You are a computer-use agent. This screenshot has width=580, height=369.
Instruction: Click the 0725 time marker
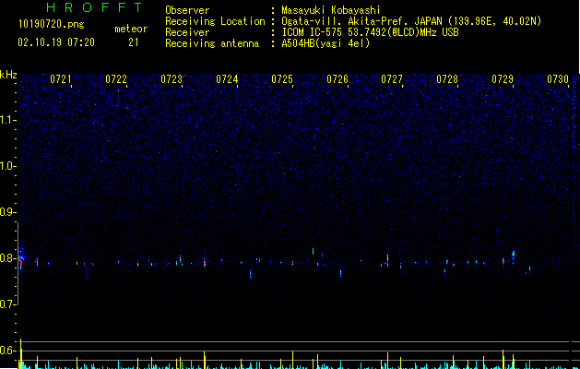point(282,79)
